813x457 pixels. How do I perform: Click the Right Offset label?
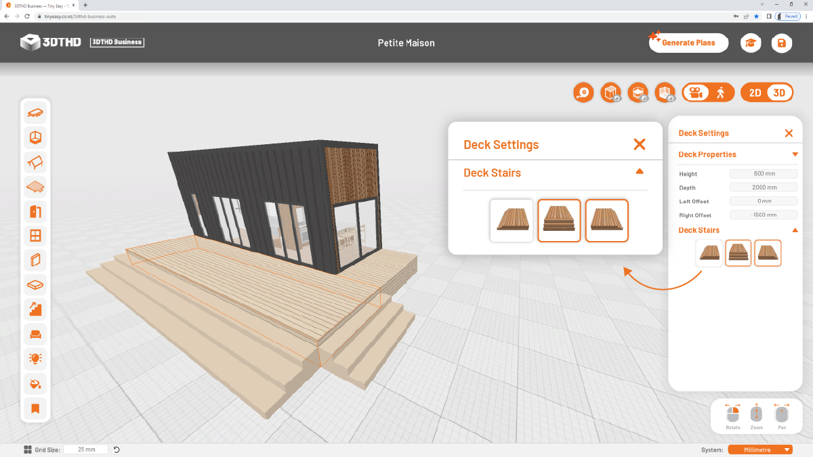click(695, 215)
